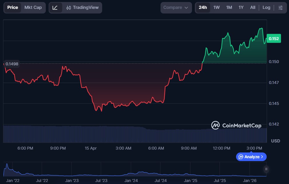Click the Compare dropdown chevron arrow
289x184 pixels.
[186, 8]
